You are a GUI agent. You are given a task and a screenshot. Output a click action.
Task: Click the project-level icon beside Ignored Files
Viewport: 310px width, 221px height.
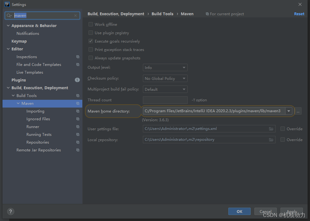[78, 119]
